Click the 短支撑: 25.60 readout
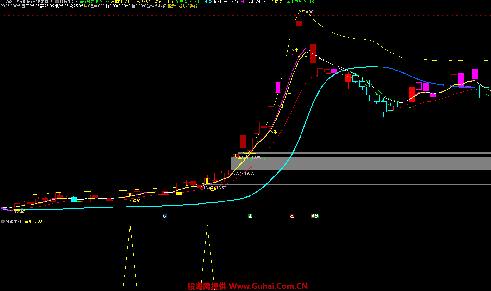Viewport: 491px width, 291px height. click(x=187, y=2)
